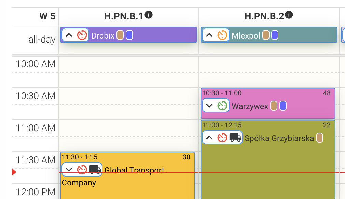The height and width of the screenshot is (199, 345).
Task: Click the orange timer icon on Mlexpol event
Action: click(x=222, y=35)
